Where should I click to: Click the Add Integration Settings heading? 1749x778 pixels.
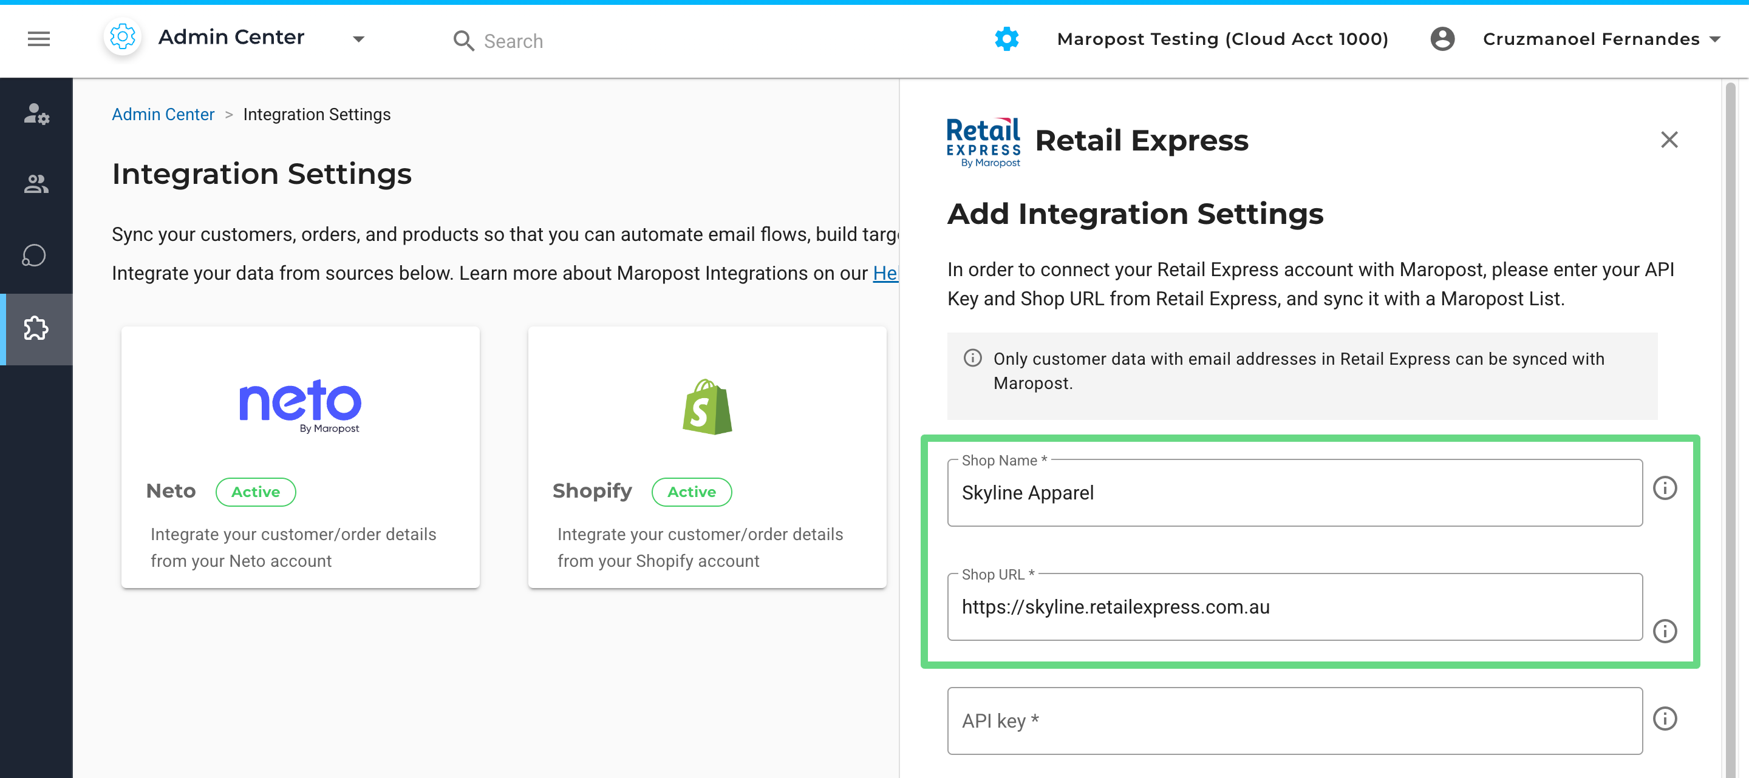1134,214
